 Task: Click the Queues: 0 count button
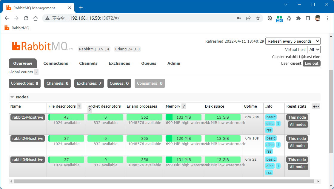point(119,83)
